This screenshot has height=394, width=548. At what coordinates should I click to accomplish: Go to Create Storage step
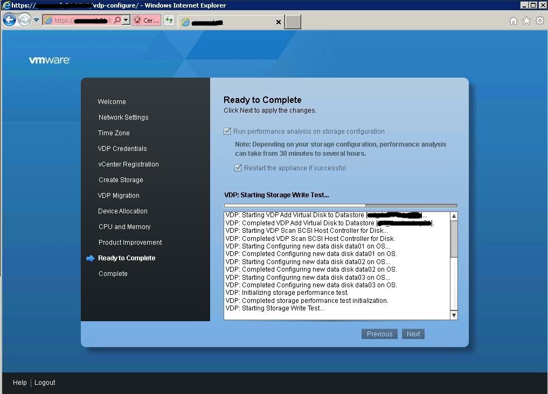(121, 180)
